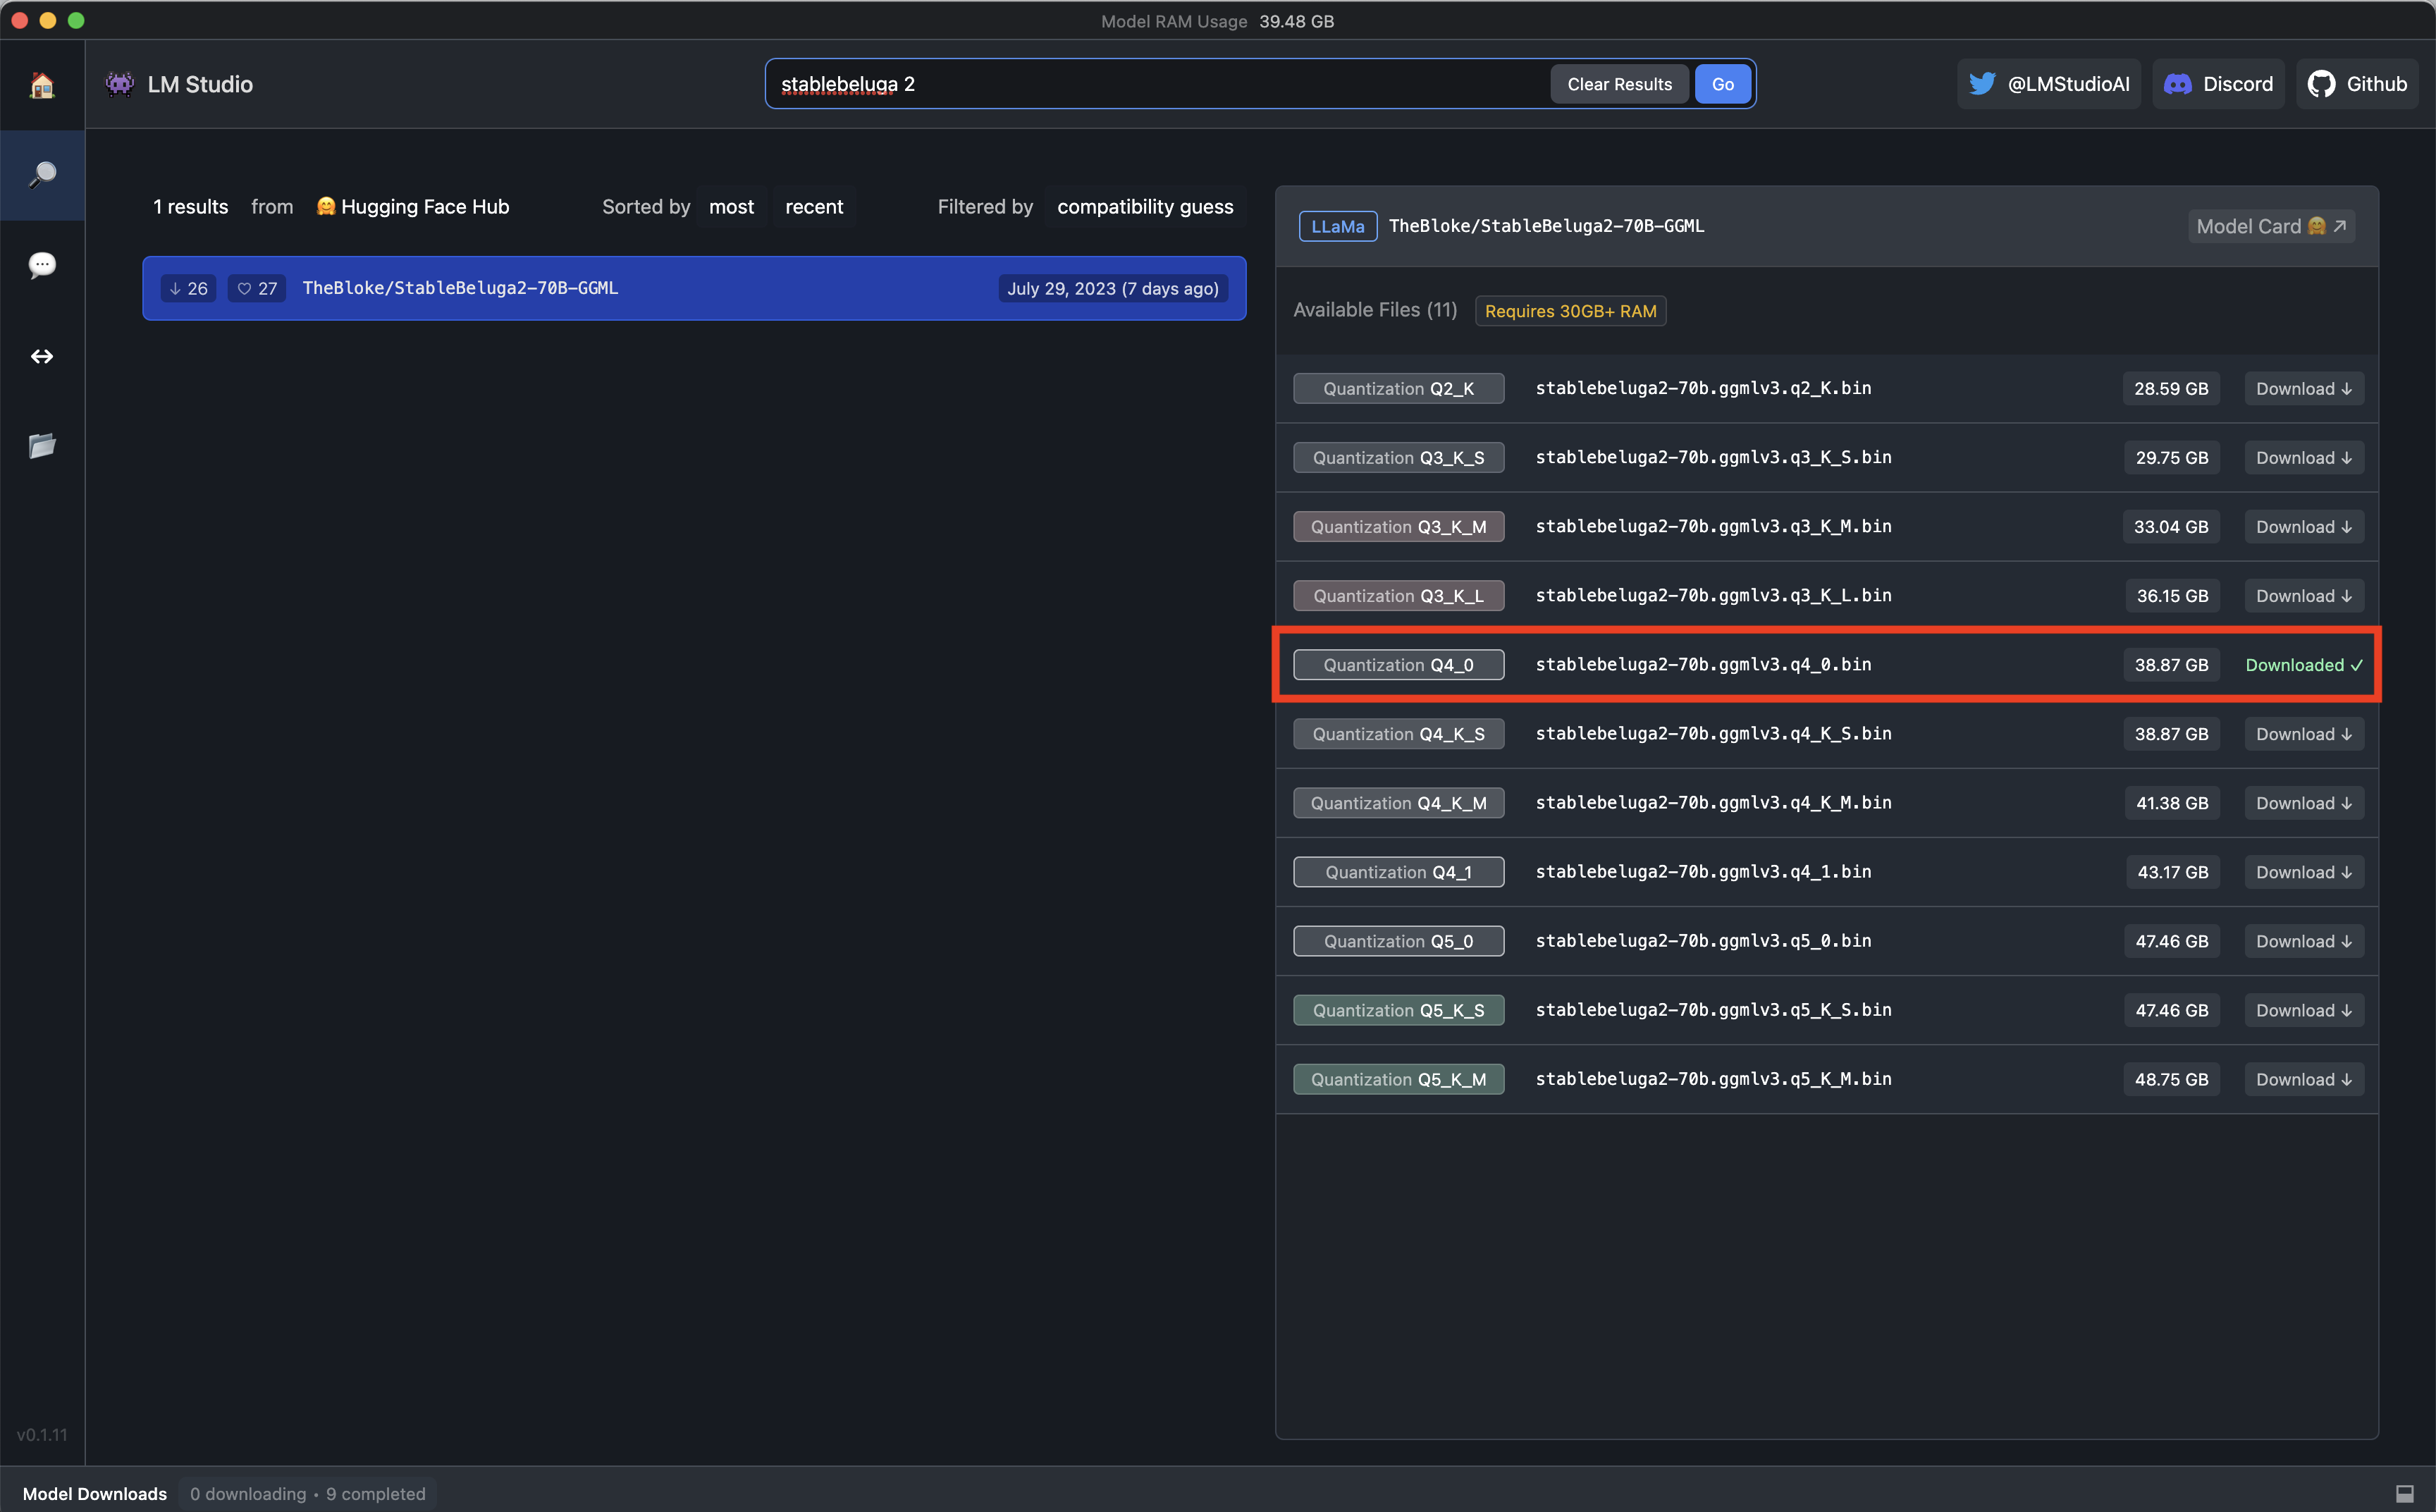Click the Quantization Q3_K_L badge
This screenshot has height=1512, width=2436.
(1398, 596)
